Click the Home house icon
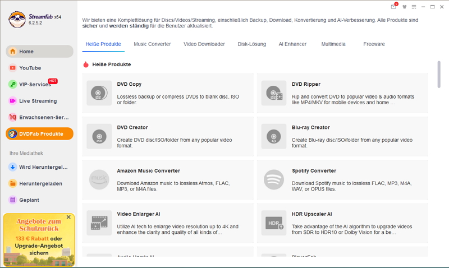 click(12, 52)
